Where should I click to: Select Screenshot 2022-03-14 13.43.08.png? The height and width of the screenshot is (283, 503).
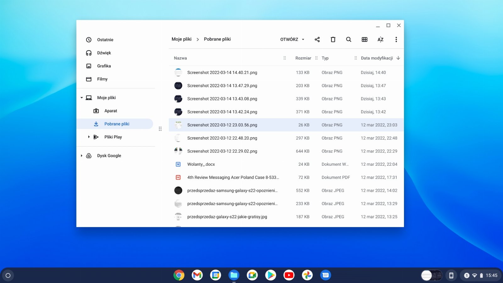tap(286, 99)
